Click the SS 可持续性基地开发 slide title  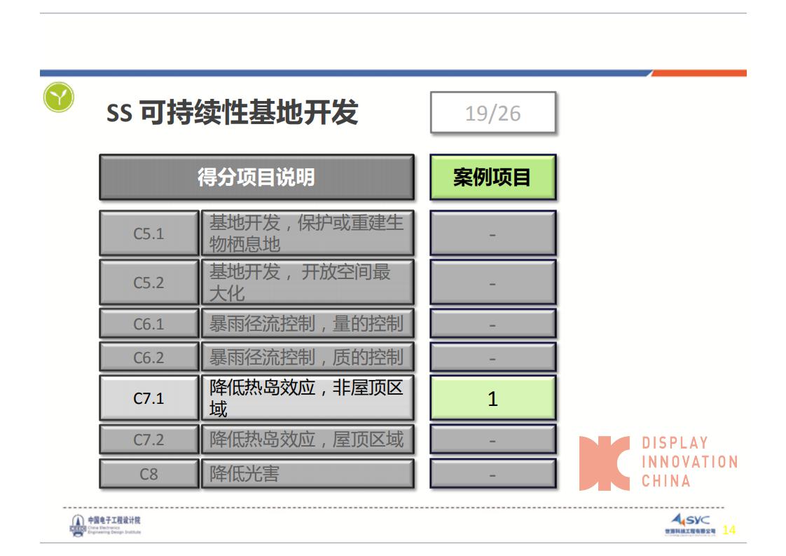[232, 112]
